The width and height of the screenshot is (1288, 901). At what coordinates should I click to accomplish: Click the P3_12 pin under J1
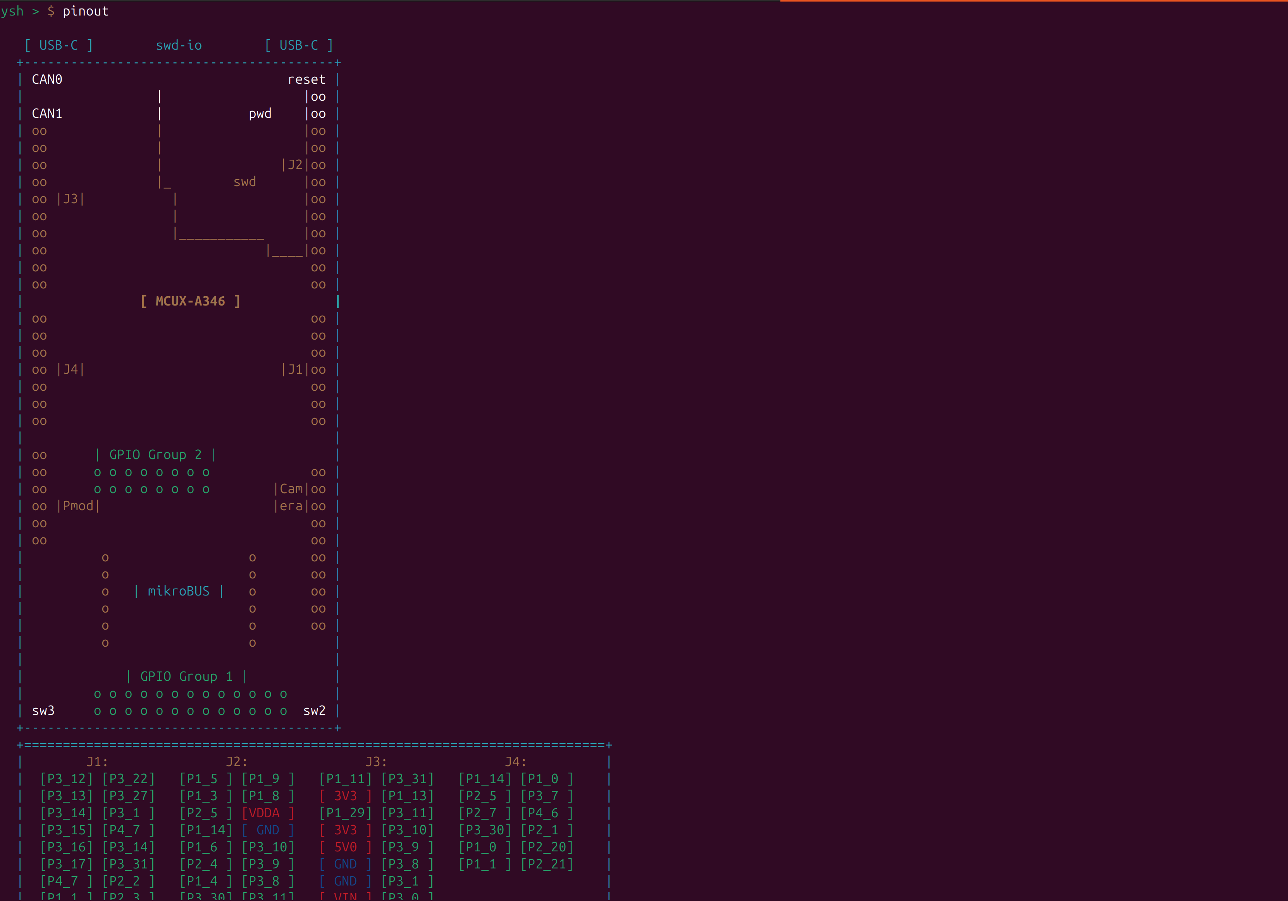pos(66,779)
